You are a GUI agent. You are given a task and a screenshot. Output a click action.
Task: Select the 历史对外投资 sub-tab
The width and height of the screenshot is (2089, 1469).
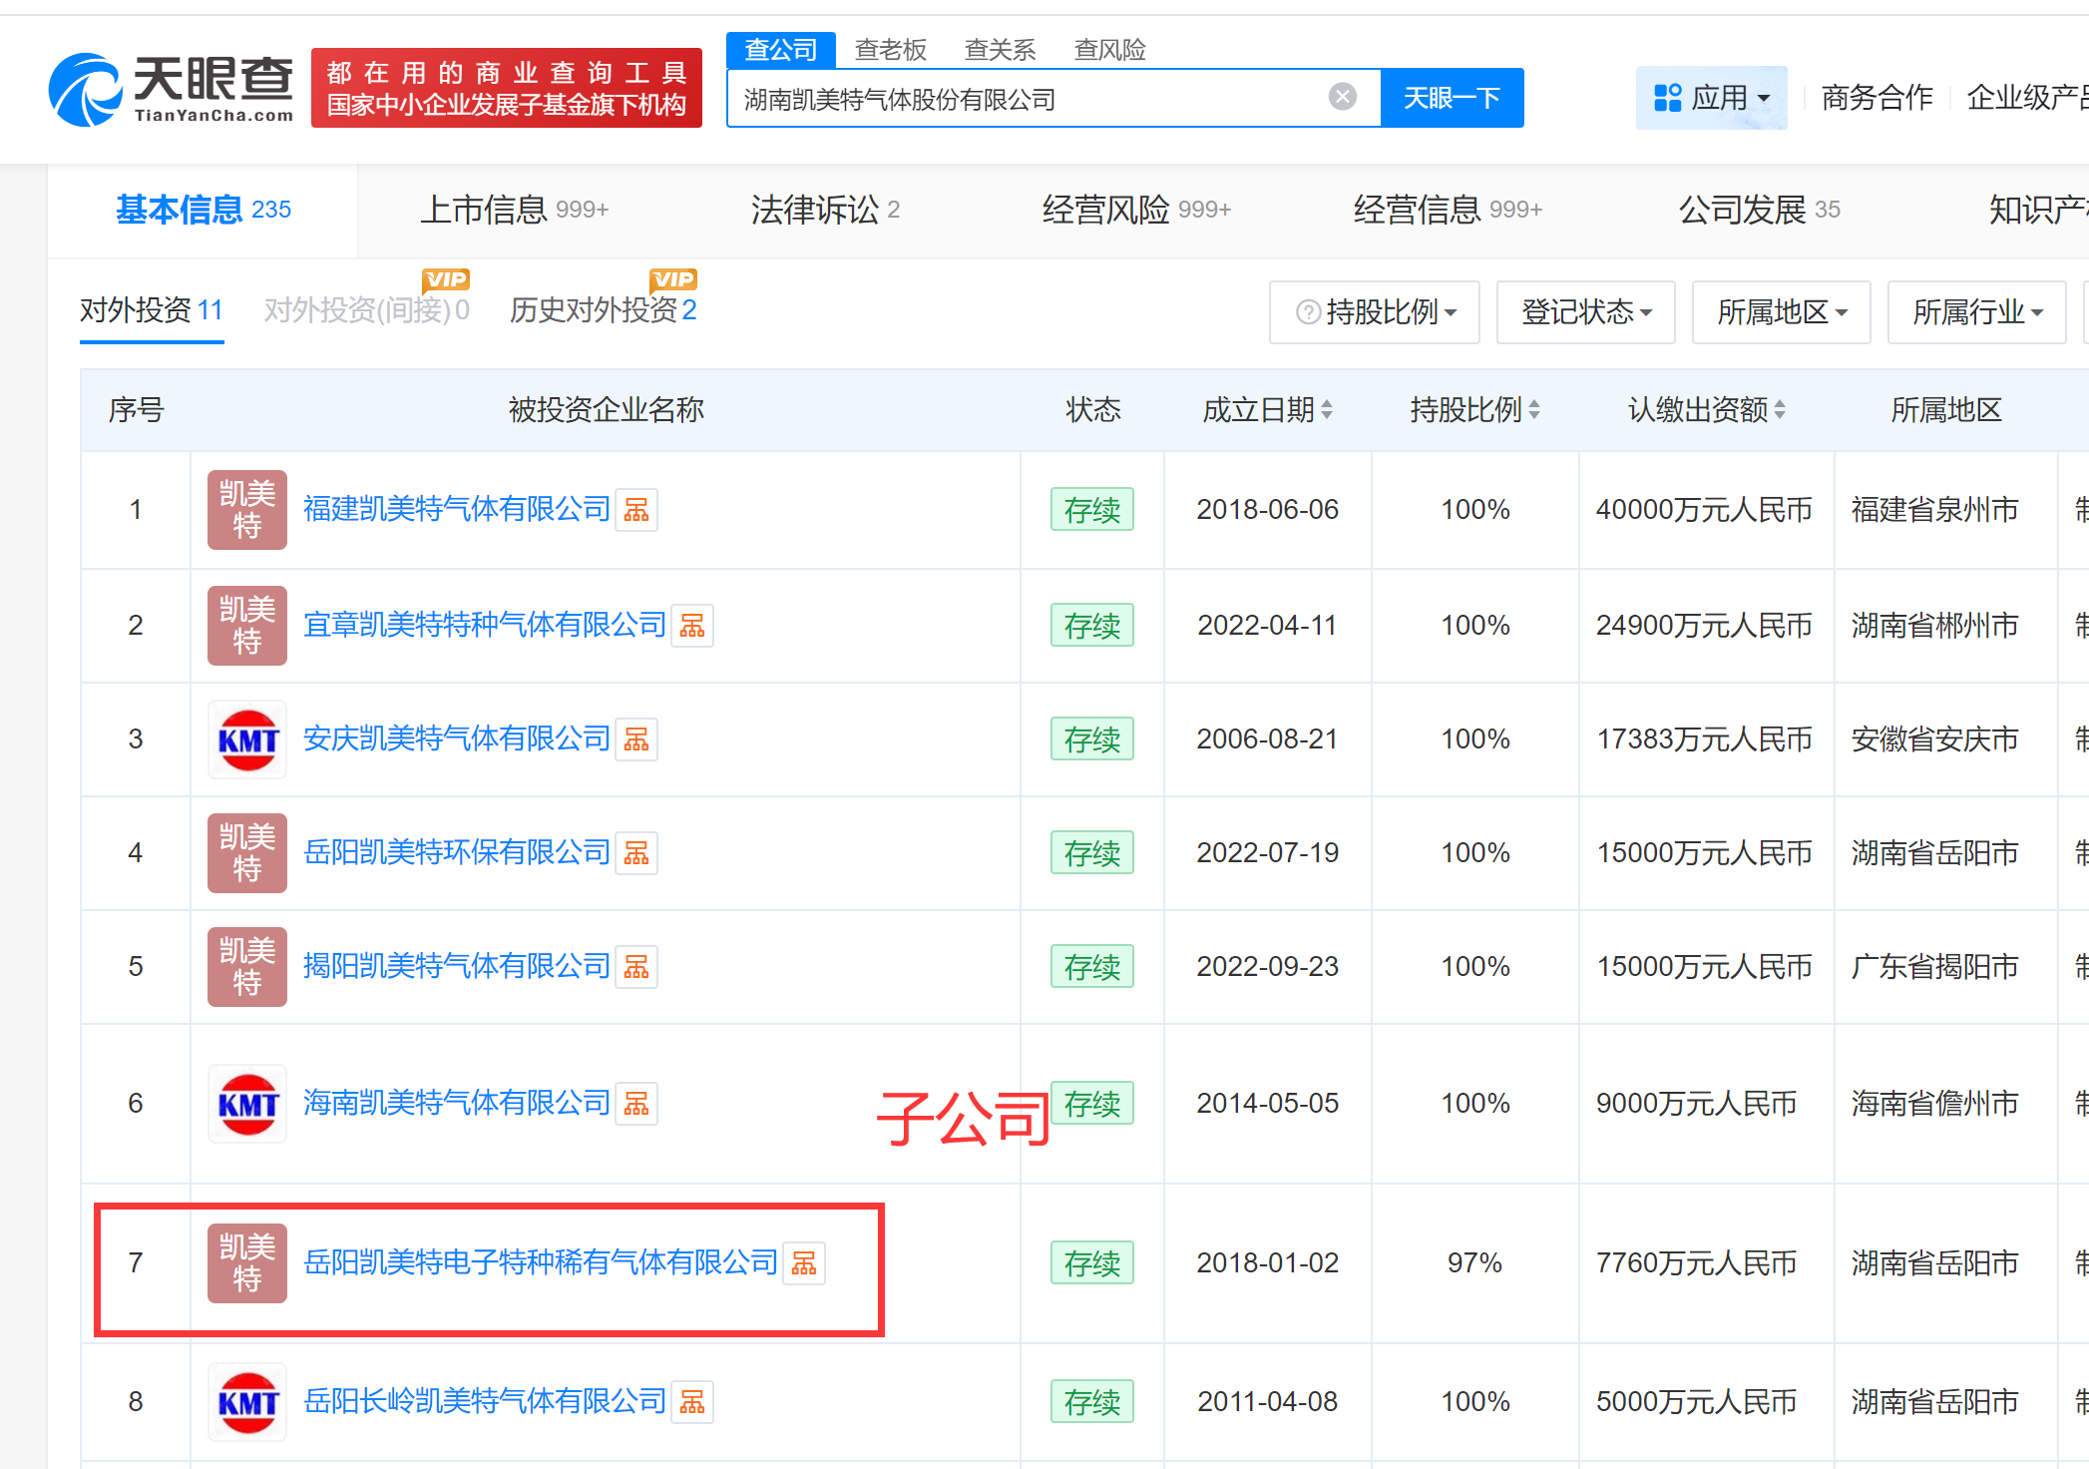click(603, 310)
